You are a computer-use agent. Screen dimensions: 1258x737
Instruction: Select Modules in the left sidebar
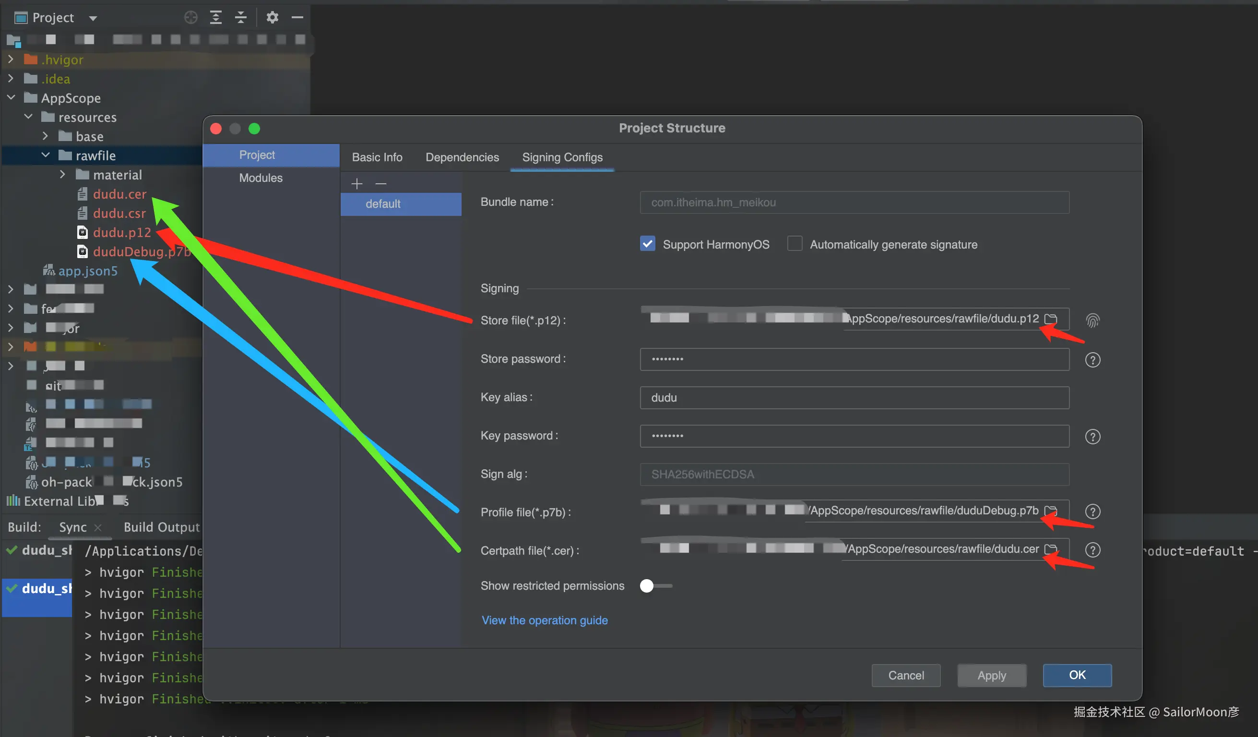pos(261,178)
